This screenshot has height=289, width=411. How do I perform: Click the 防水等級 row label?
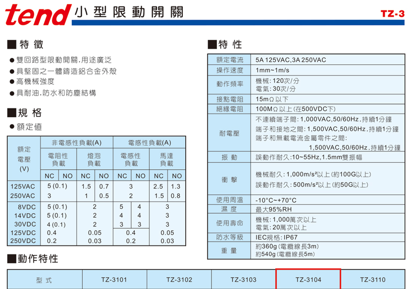[230, 238]
